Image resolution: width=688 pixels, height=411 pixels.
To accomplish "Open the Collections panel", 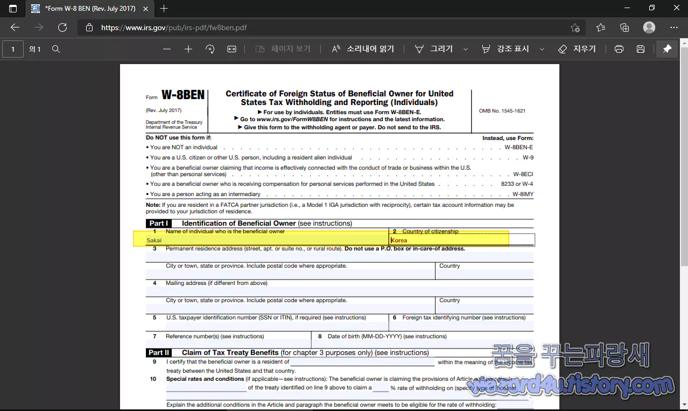I will (624, 27).
